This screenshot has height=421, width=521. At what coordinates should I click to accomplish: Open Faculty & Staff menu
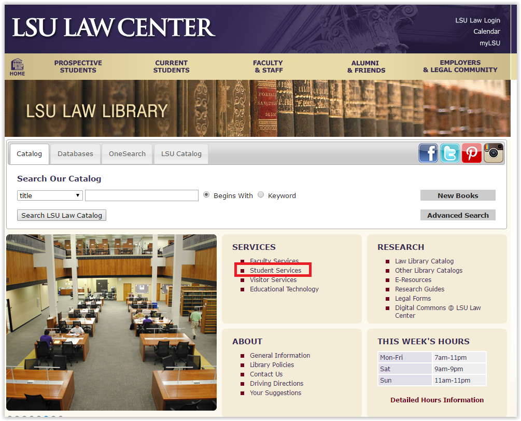[268, 66]
